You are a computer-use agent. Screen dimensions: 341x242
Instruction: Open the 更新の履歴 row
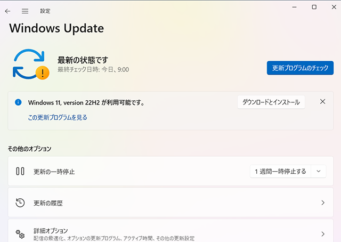point(160,203)
